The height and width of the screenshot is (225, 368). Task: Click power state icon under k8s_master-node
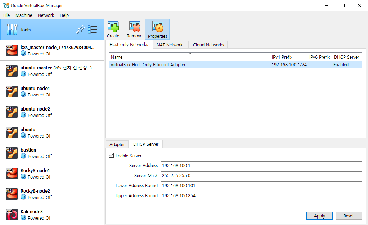tap(23, 53)
